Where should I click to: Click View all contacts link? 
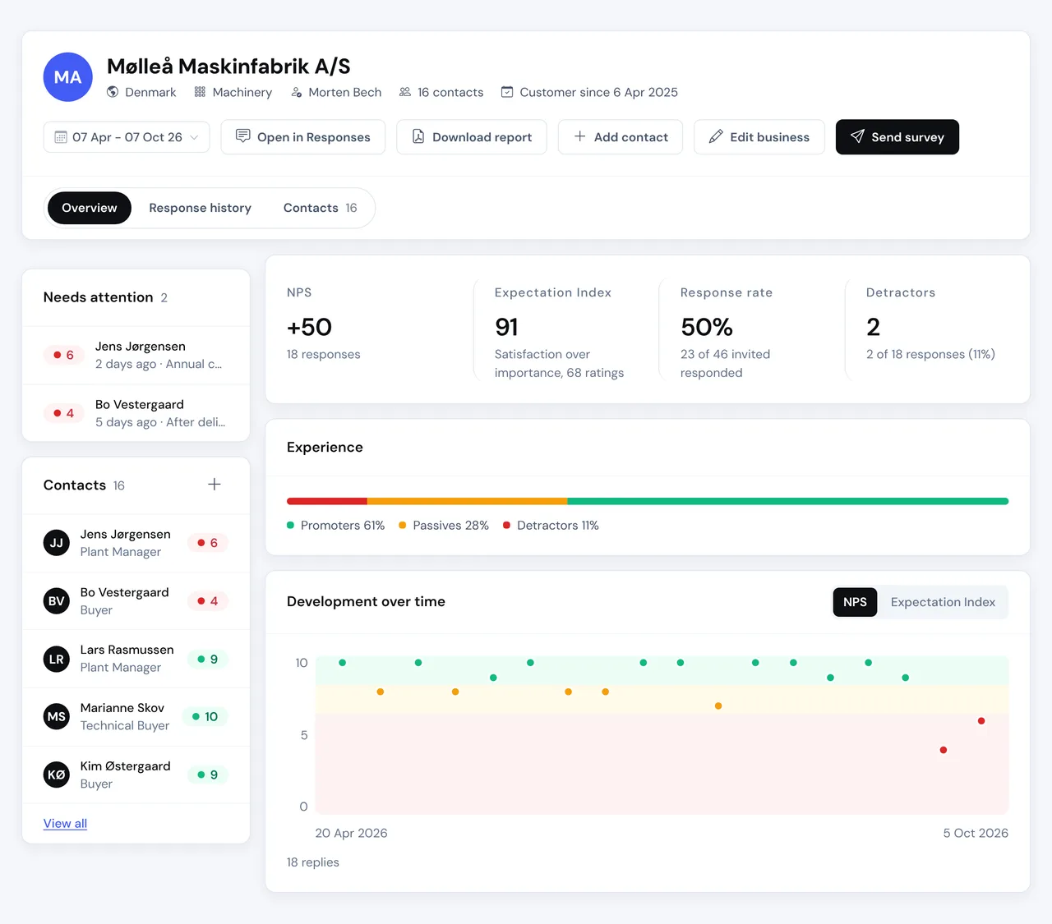tap(65, 823)
